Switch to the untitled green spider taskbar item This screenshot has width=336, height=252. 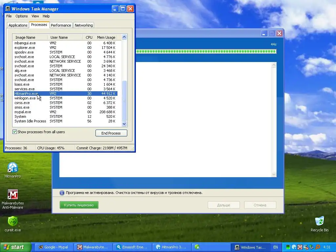tap(211, 247)
